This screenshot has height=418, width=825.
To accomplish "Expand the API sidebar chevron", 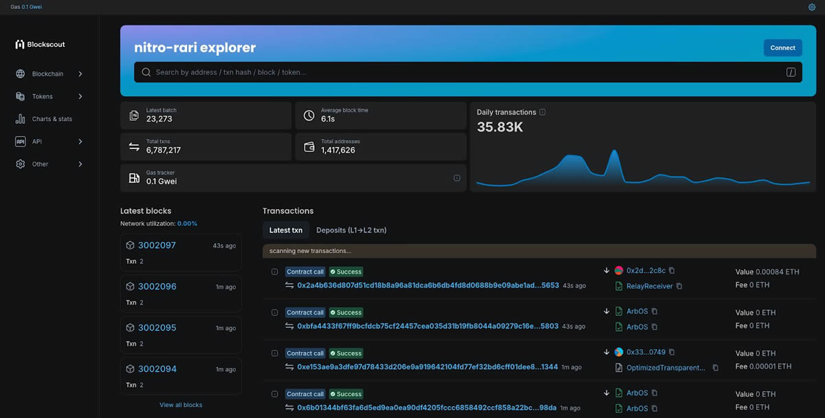I will [x=80, y=141].
